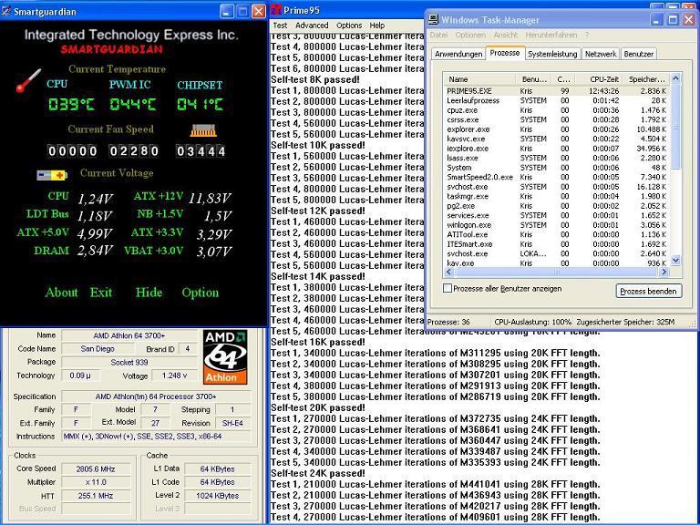Select taskmgr.exe process row
This screenshot has width=700, height=525.
click(557, 197)
